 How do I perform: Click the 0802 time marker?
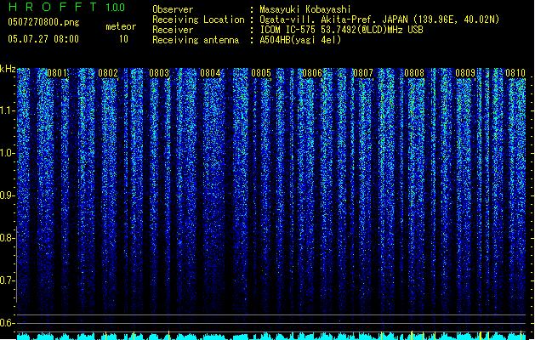point(108,73)
